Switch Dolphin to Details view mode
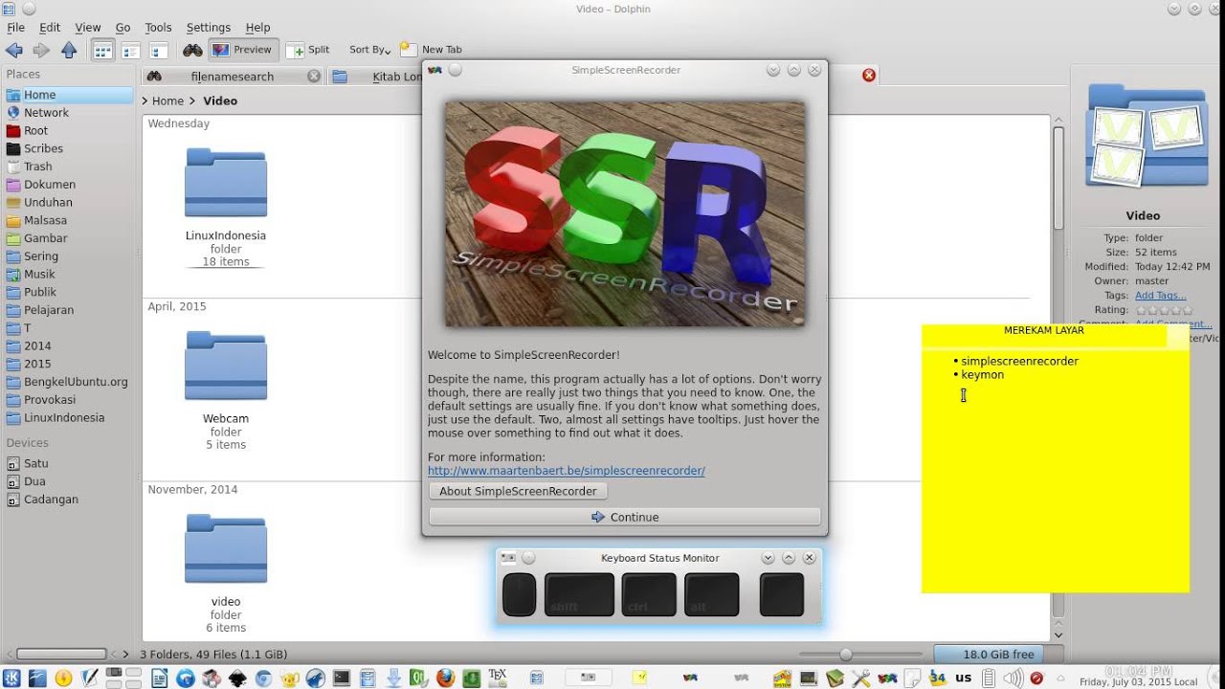This screenshot has height=689, width=1225. coord(158,50)
